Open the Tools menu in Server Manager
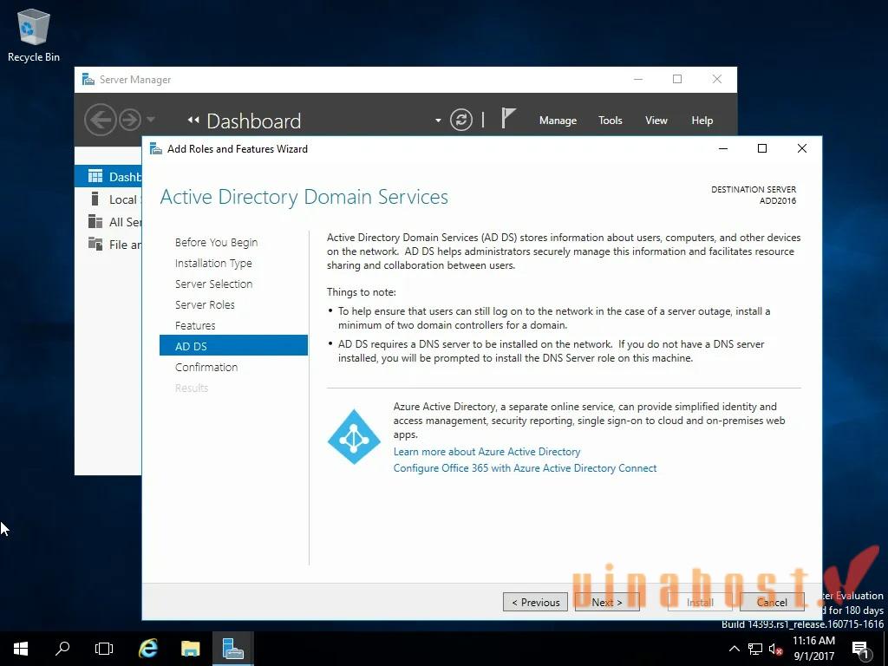The image size is (888, 666). pyautogui.click(x=610, y=120)
